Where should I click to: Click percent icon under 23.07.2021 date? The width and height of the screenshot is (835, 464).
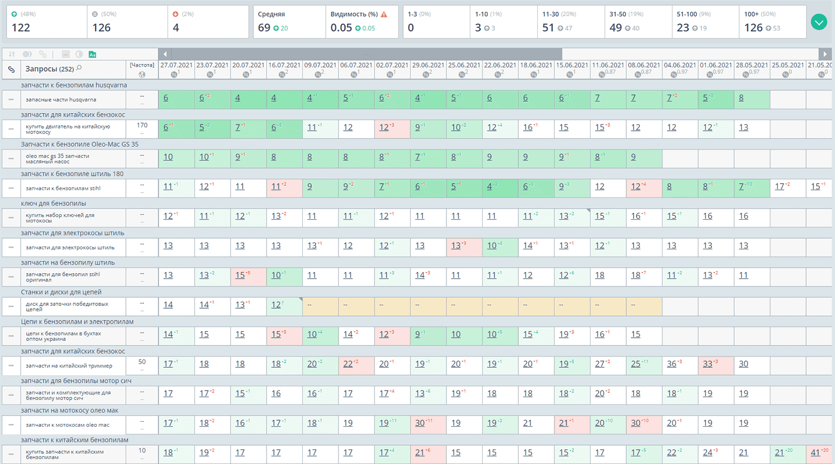(210, 74)
